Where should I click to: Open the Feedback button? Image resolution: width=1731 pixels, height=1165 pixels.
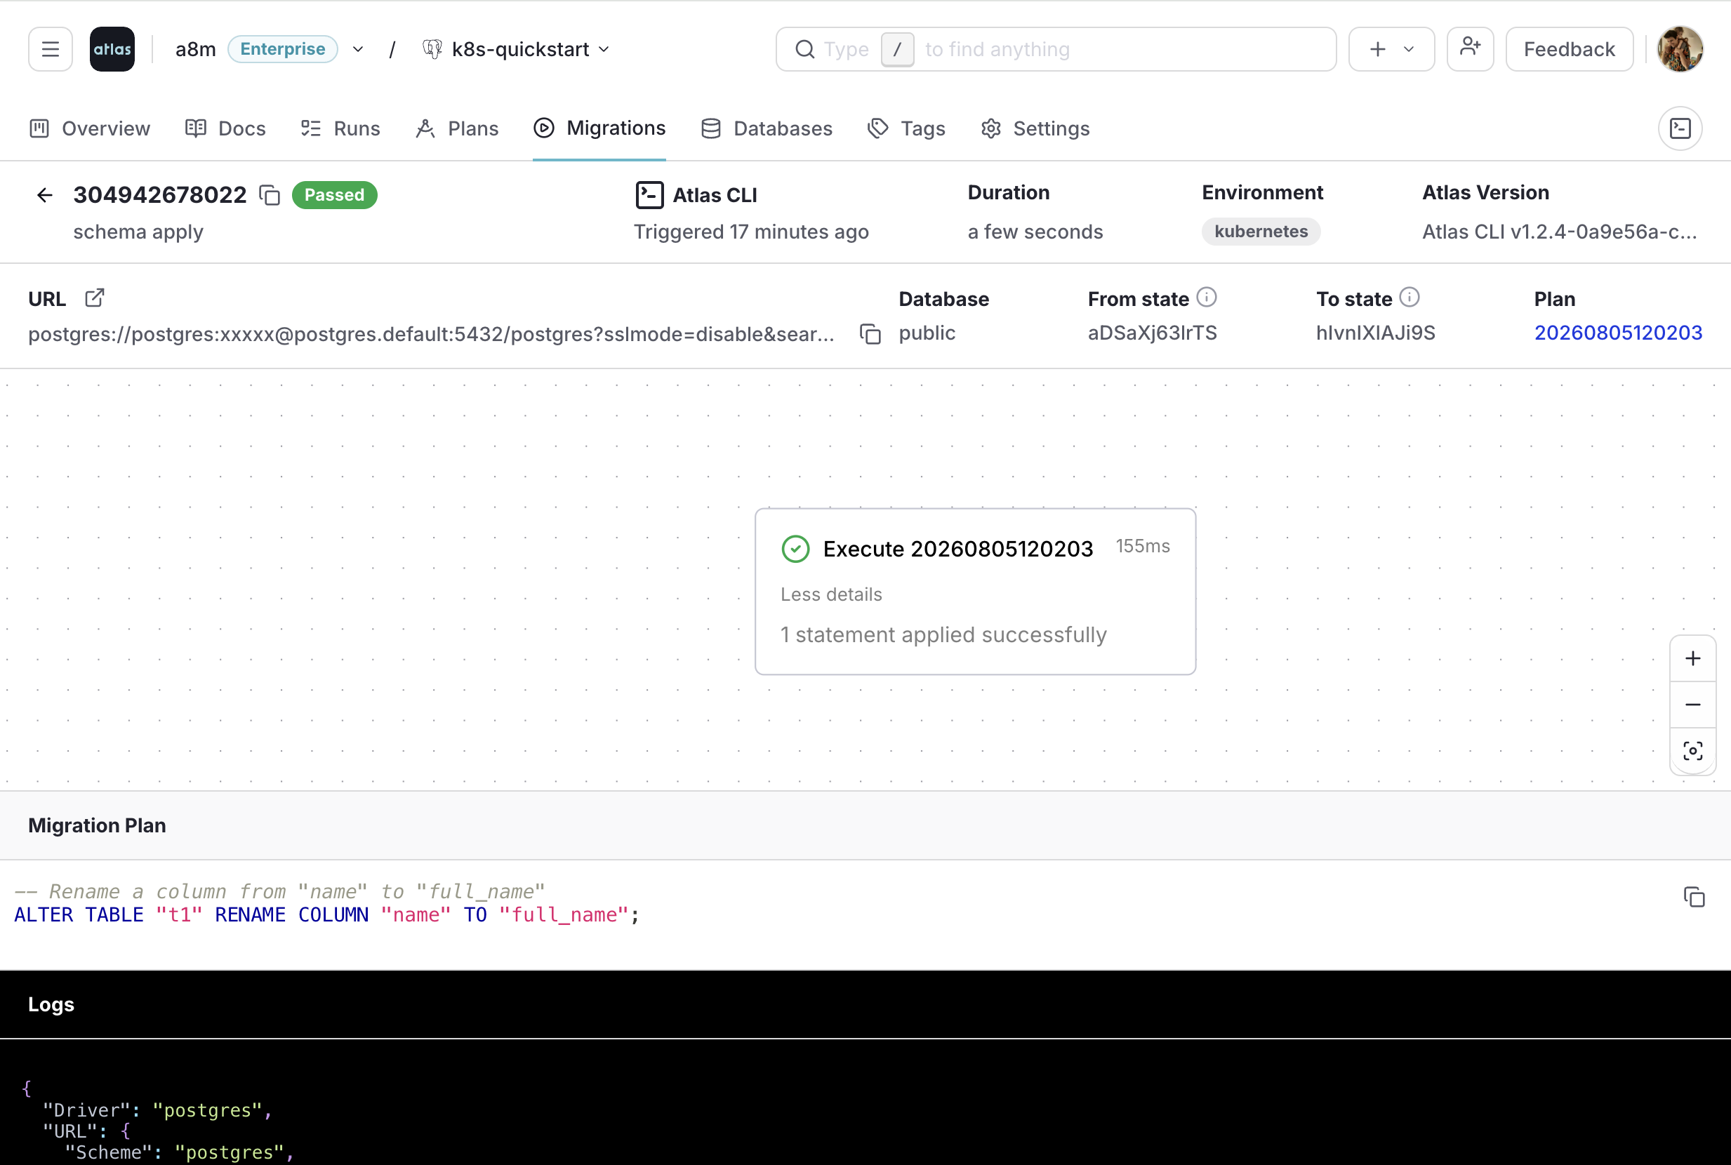point(1569,49)
